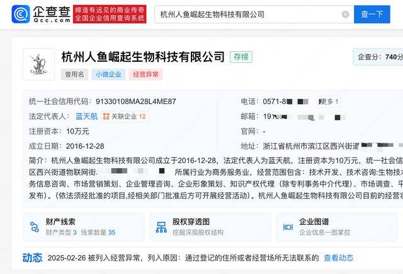Click 查看动态 link
Image resolution: width=403 pixels, height=274 pixels.
pos(339,258)
